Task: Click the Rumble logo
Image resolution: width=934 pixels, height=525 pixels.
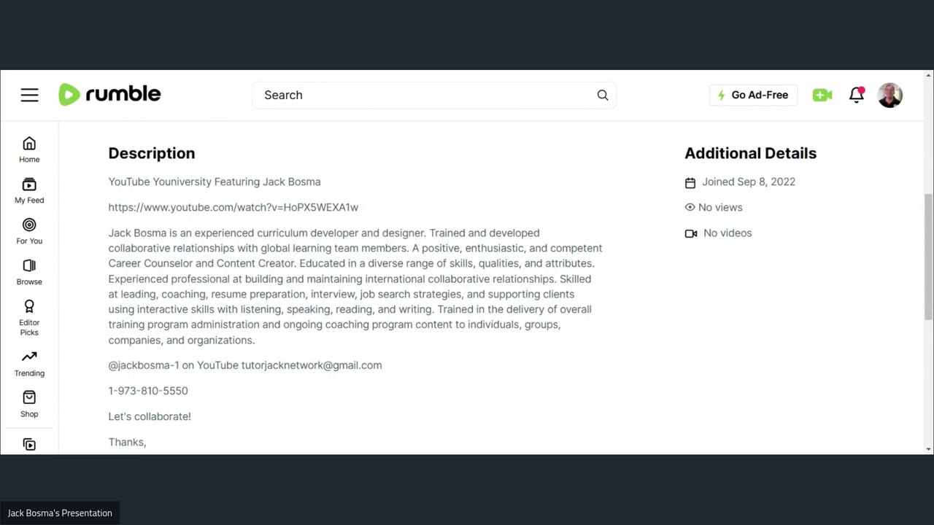Action: (109, 95)
